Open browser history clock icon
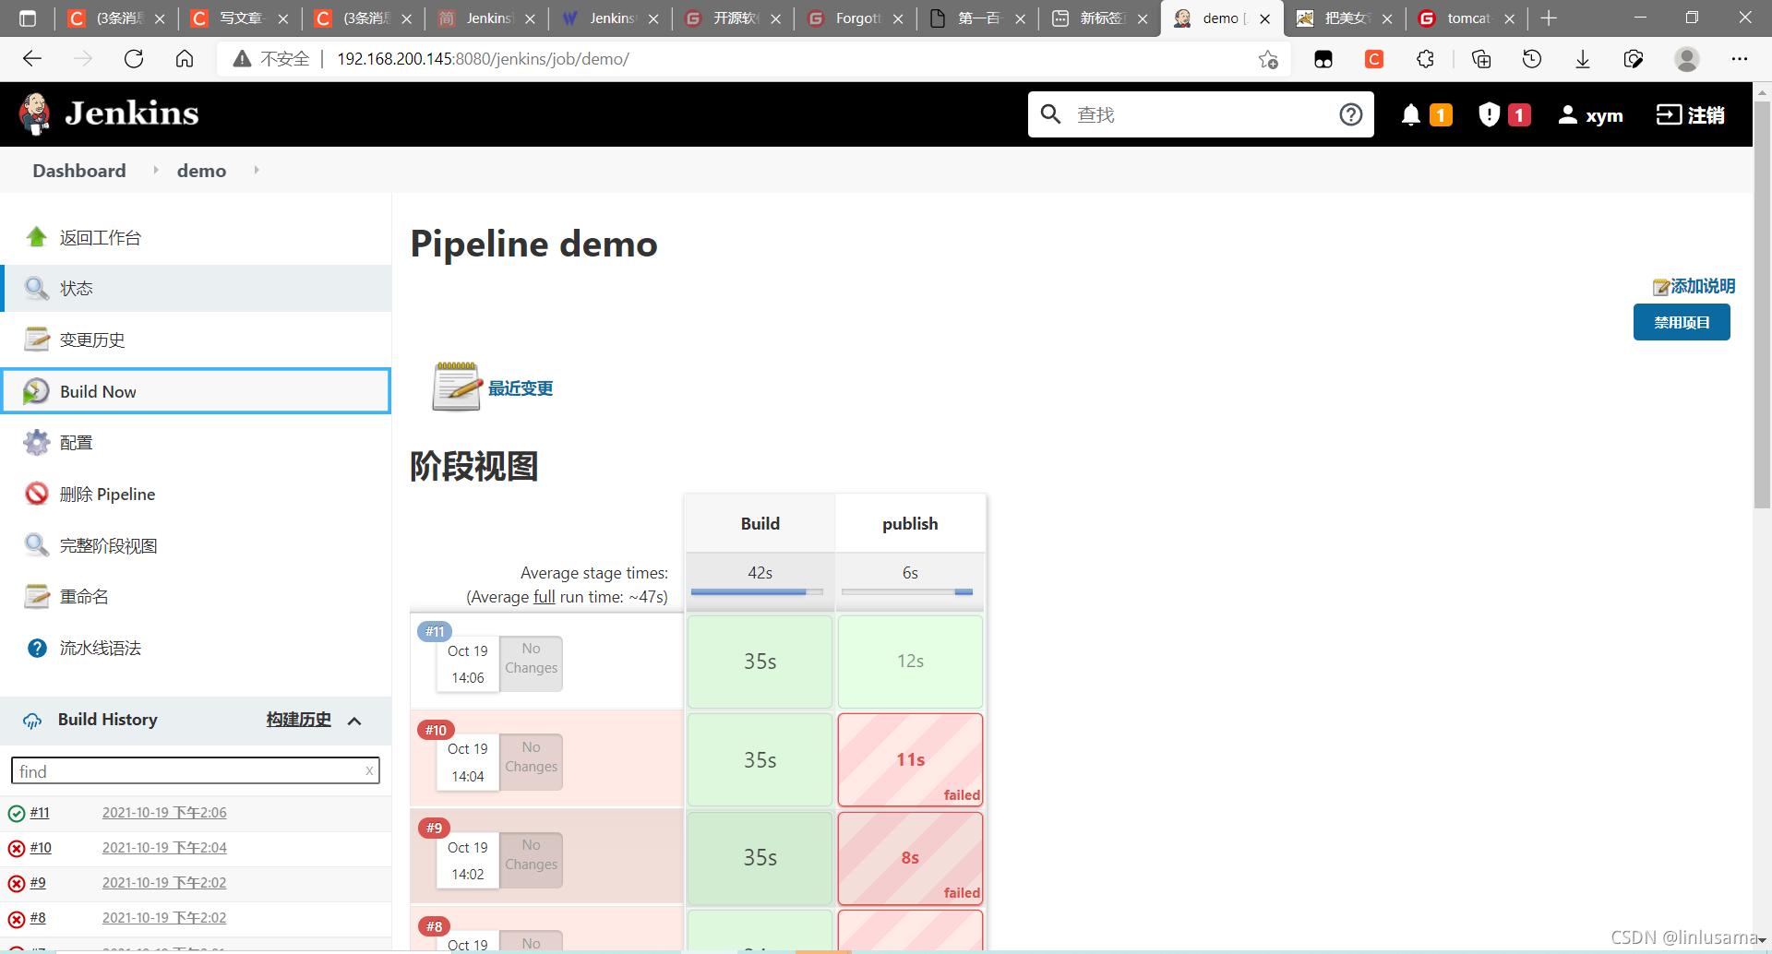This screenshot has width=1772, height=954. click(1532, 59)
